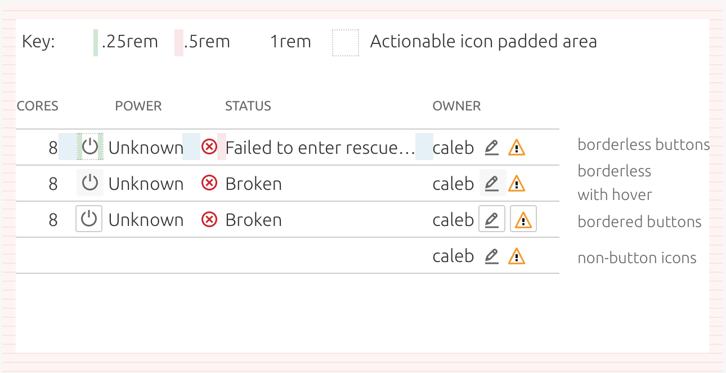This screenshot has width=726, height=373.
Task: Click the warning triangle in borderless-with-hover row
Action: pos(517,184)
